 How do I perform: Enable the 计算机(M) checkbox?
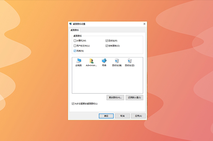coord(75,41)
